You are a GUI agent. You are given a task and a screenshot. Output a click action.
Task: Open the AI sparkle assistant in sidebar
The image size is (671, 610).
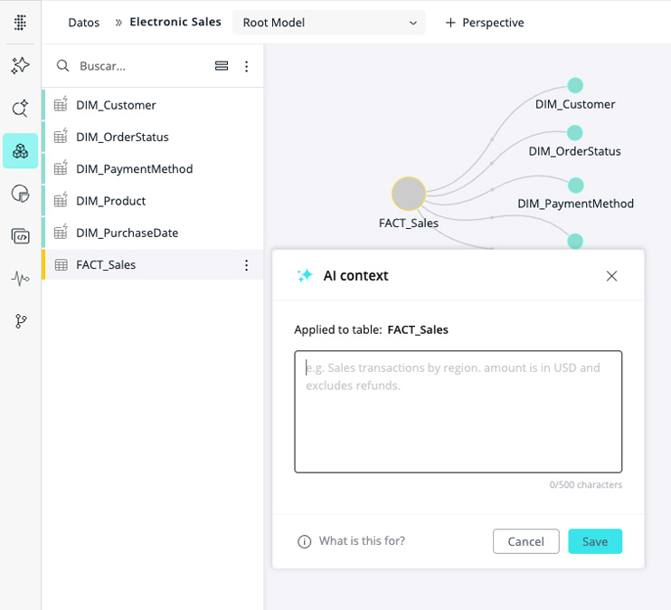pyautogui.click(x=20, y=65)
